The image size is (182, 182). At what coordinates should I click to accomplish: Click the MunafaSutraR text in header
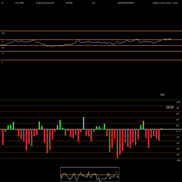coord(46,3)
